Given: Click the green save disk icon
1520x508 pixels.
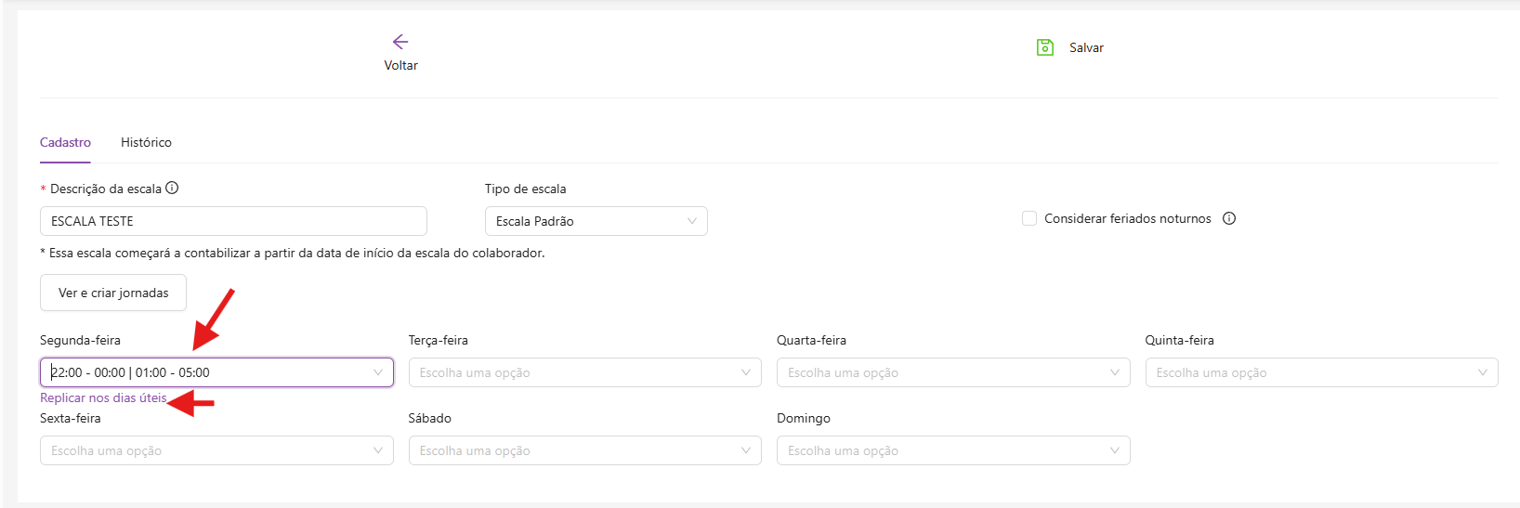Looking at the screenshot, I should tap(1045, 47).
